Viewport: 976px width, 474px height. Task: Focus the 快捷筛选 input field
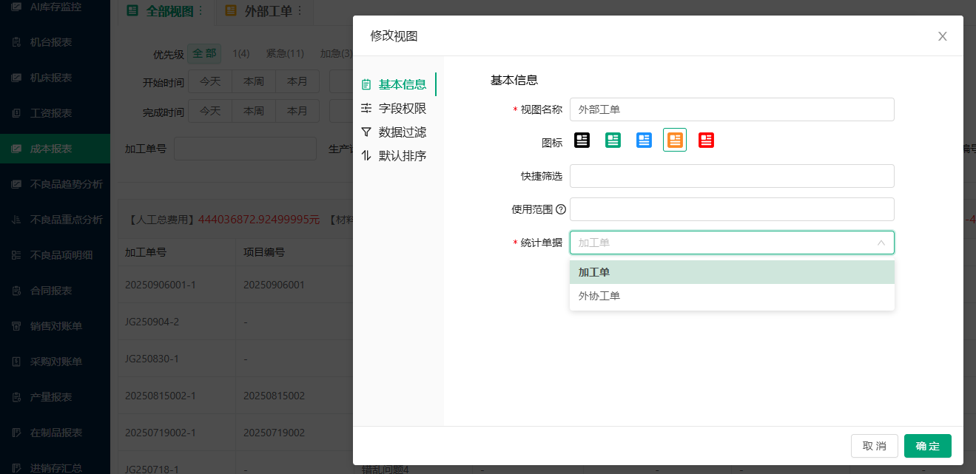tap(731, 176)
